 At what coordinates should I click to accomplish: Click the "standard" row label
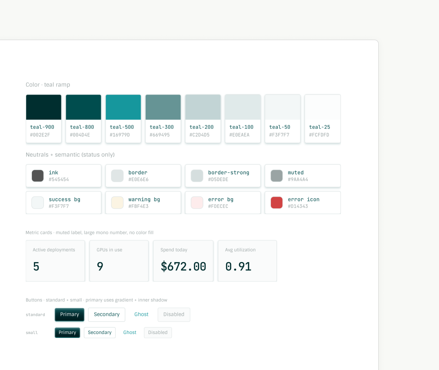(x=35, y=315)
